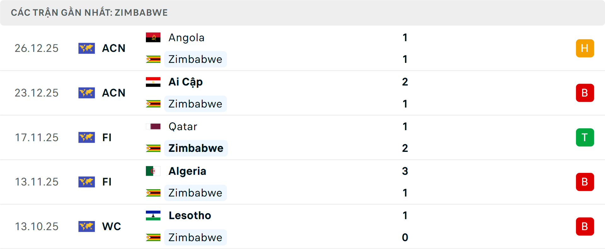Click the WC competition icon beside 13.10.25
The image size is (605, 249).
(87, 226)
